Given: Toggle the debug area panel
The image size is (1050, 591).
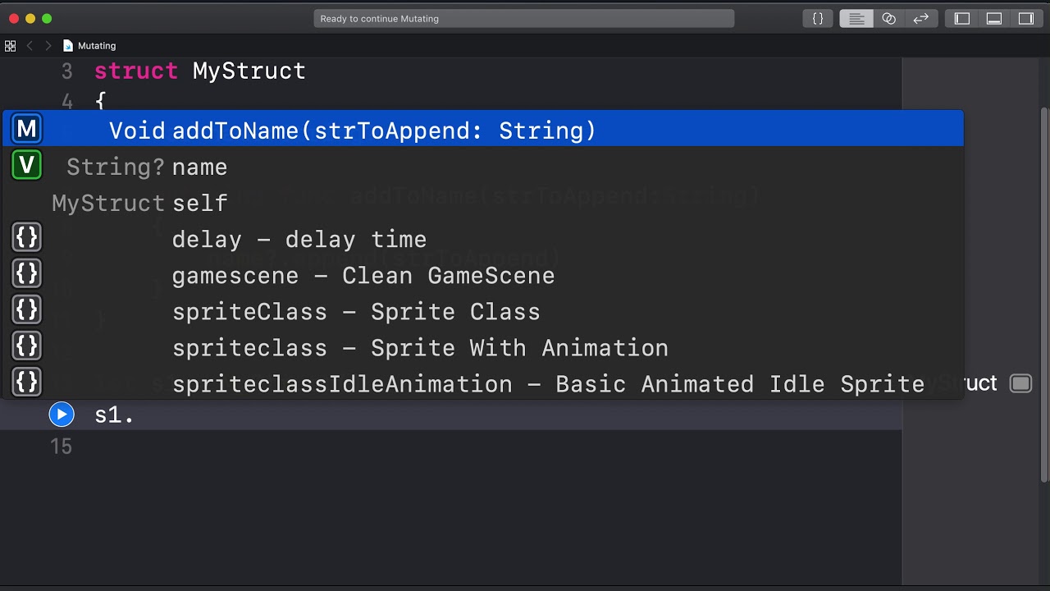Looking at the screenshot, I should pos(993,18).
